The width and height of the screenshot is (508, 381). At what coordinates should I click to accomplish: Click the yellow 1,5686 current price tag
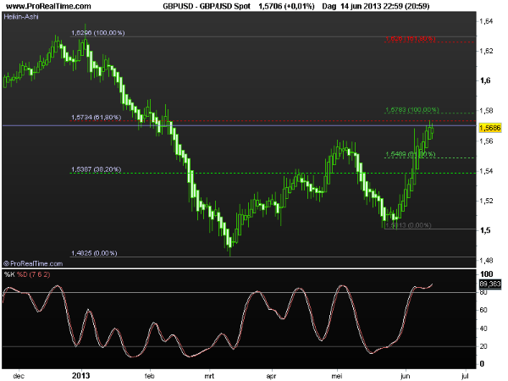(x=490, y=128)
